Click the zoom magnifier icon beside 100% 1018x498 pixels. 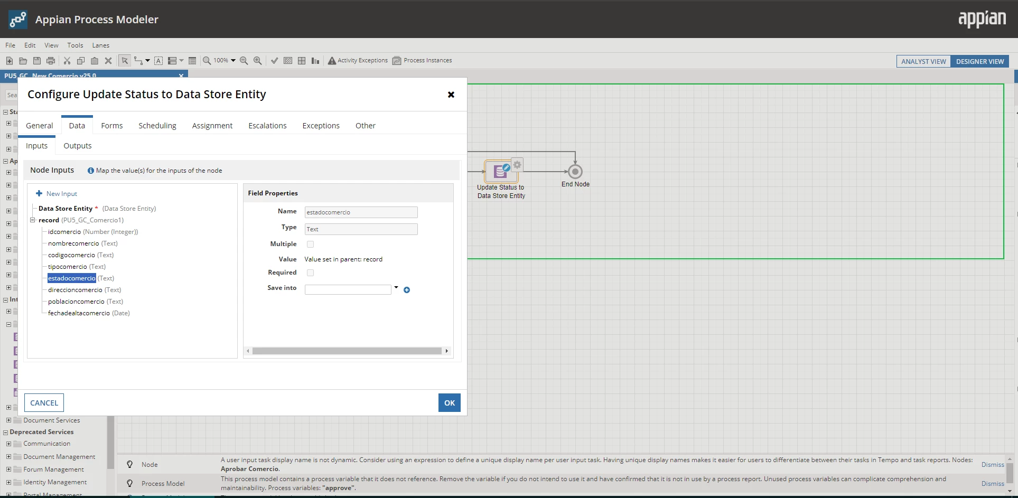click(x=207, y=61)
